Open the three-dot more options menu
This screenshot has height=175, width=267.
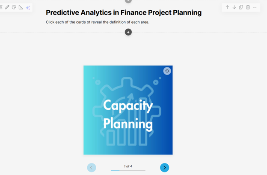click(x=255, y=8)
